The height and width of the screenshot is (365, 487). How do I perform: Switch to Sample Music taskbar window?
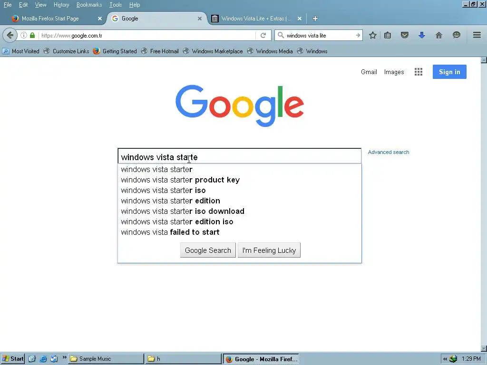[x=106, y=359]
